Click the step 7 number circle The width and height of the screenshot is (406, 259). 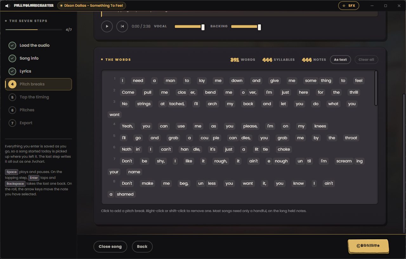pos(12,123)
